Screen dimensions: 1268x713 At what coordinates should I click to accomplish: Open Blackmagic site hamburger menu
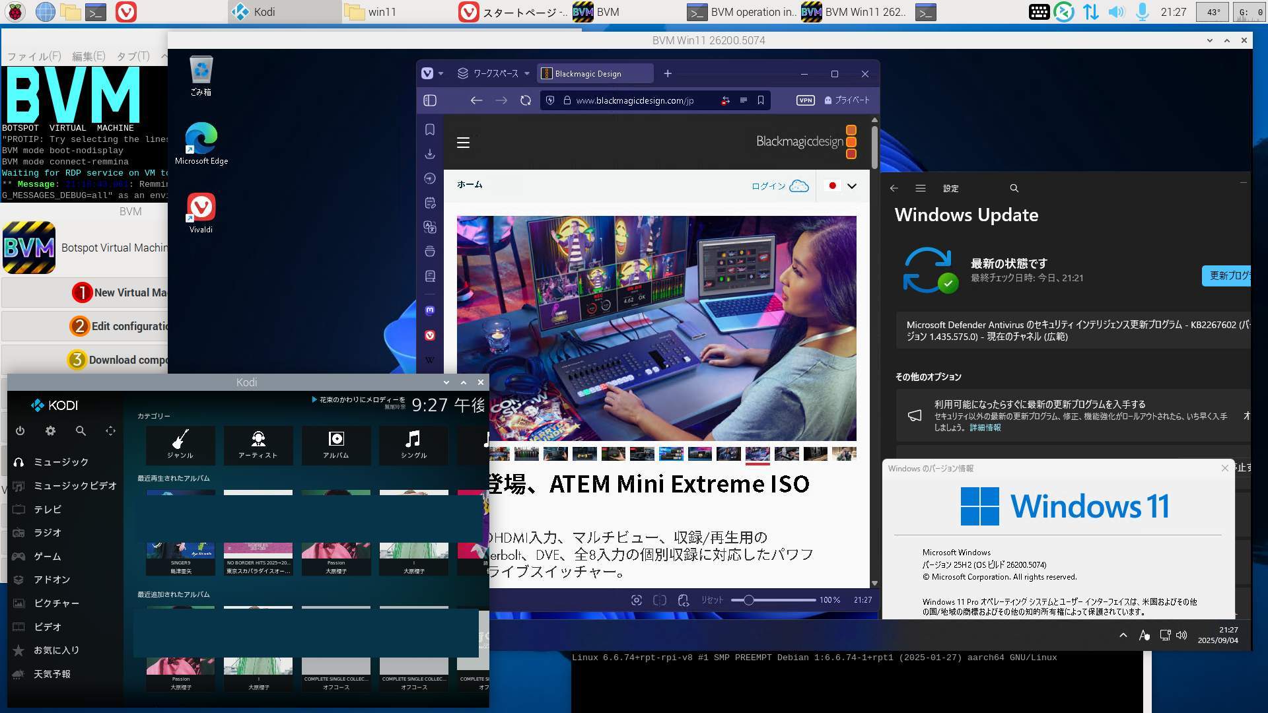(x=463, y=143)
